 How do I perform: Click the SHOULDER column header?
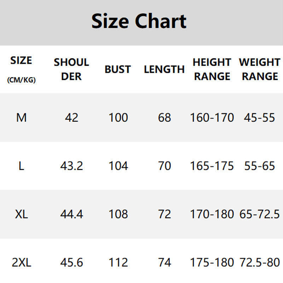pyautogui.click(x=71, y=69)
